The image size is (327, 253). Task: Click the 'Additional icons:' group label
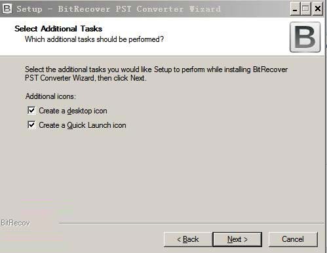[50, 96]
